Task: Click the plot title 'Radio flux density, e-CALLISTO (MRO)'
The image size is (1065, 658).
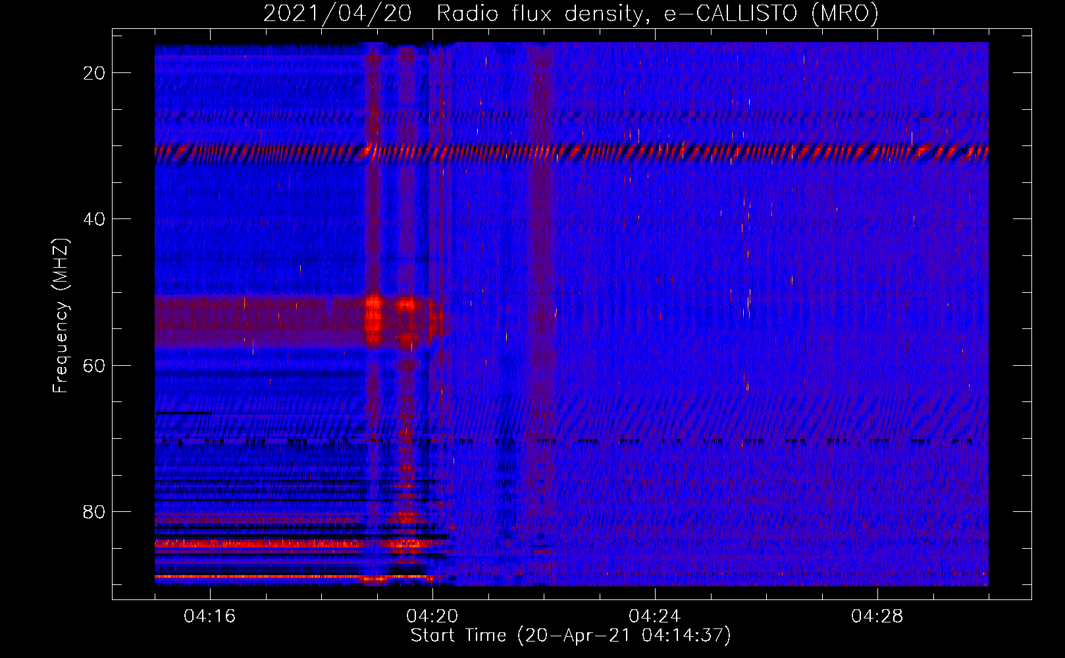Action: [657, 13]
